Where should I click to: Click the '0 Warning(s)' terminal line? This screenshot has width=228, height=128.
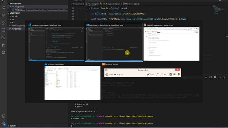[81, 104]
